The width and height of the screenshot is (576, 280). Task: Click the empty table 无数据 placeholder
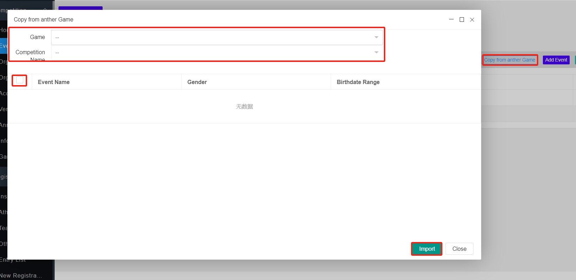tap(244, 107)
